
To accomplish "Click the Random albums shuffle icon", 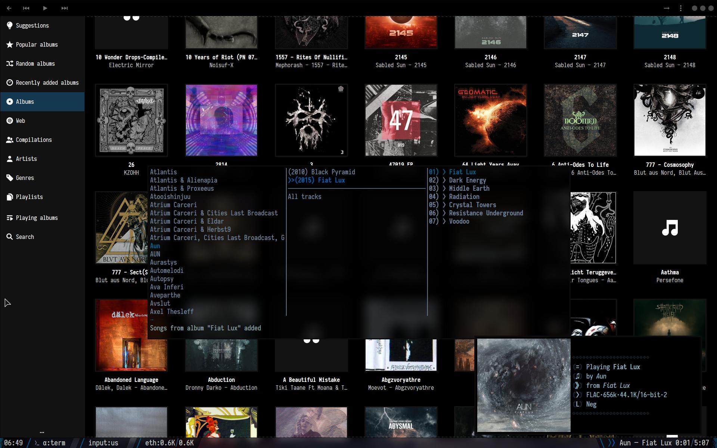I will [10, 63].
